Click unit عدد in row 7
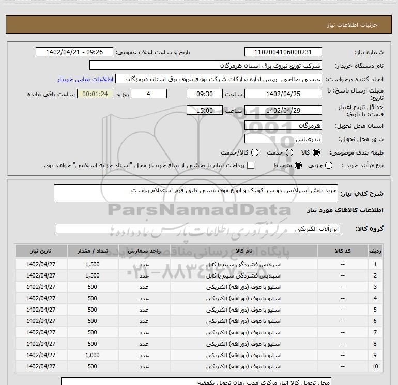 144,333
